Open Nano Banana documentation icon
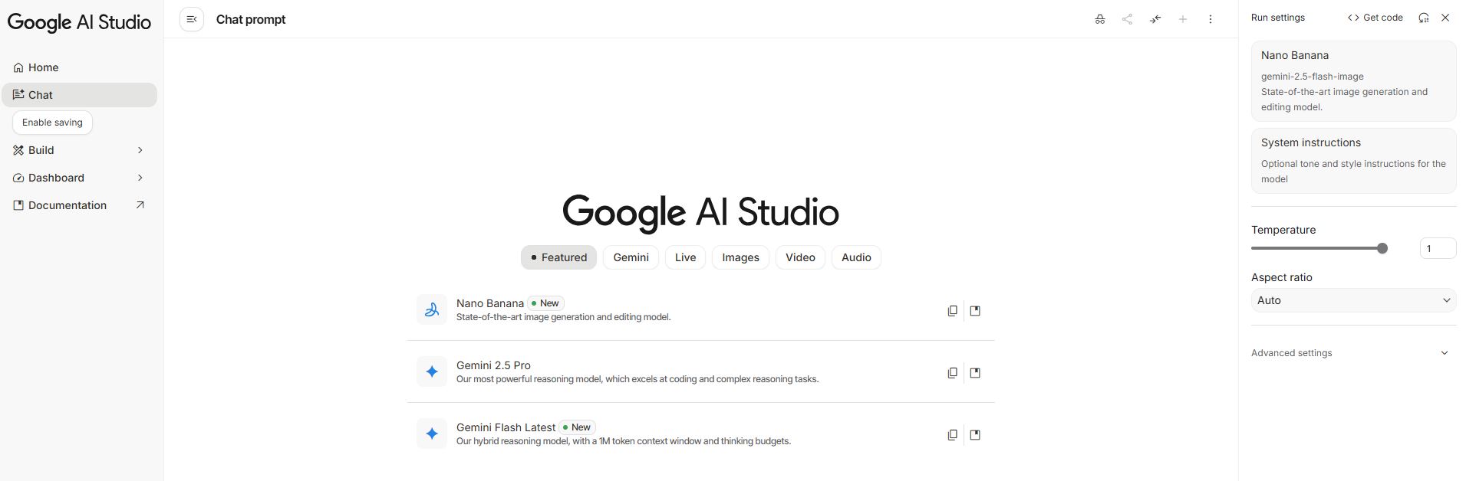1466x481 pixels. 975,311
